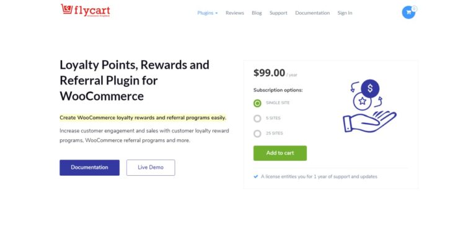Image resolution: width=476 pixels, height=249 pixels.
Task: Click the cart item count badge
Action: [414, 8]
